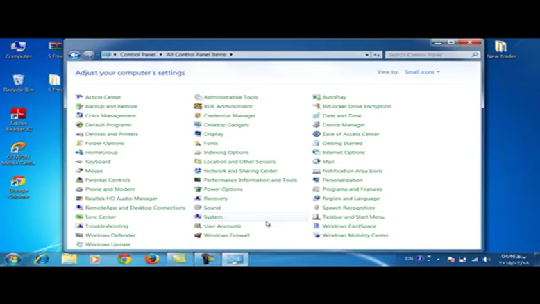This screenshot has height=304, width=540.
Task: Click the Control Panel breadcrumb
Action: click(137, 55)
